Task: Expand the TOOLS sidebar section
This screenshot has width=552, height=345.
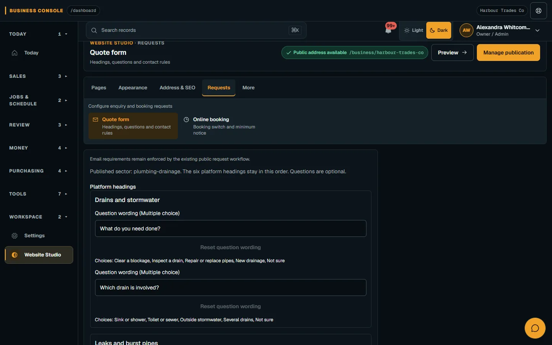Action: pyautogui.click(x=38, y=194)
